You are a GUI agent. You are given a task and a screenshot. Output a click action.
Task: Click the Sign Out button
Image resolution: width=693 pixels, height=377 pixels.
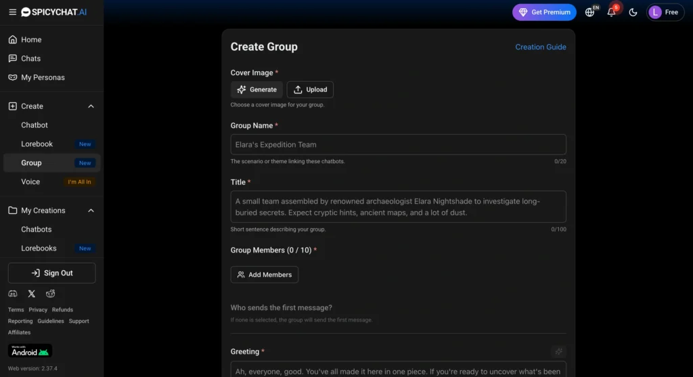pos(51,273)
